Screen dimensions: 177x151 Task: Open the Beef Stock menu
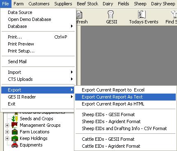pyautogui.click(x=87, y=4)
